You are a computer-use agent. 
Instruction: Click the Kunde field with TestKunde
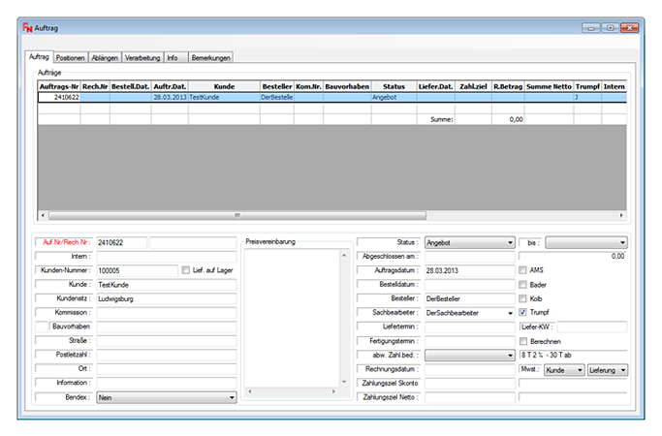pyautogui.click(x=167, y=285)
